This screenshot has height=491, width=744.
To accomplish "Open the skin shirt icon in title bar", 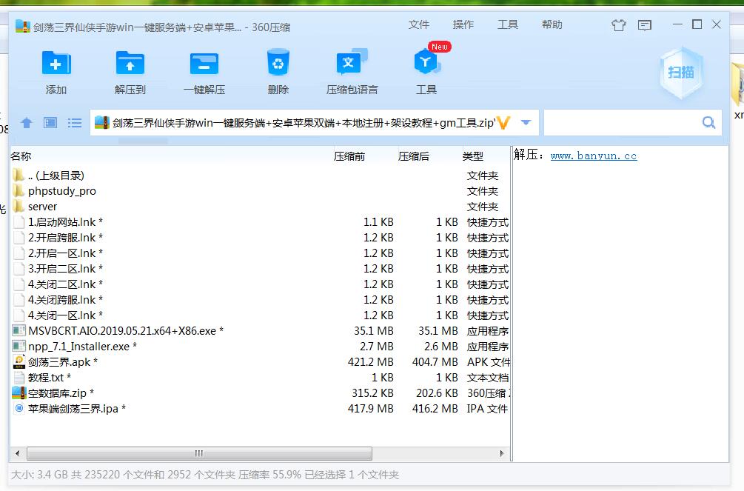I will [x=619, y=25].
